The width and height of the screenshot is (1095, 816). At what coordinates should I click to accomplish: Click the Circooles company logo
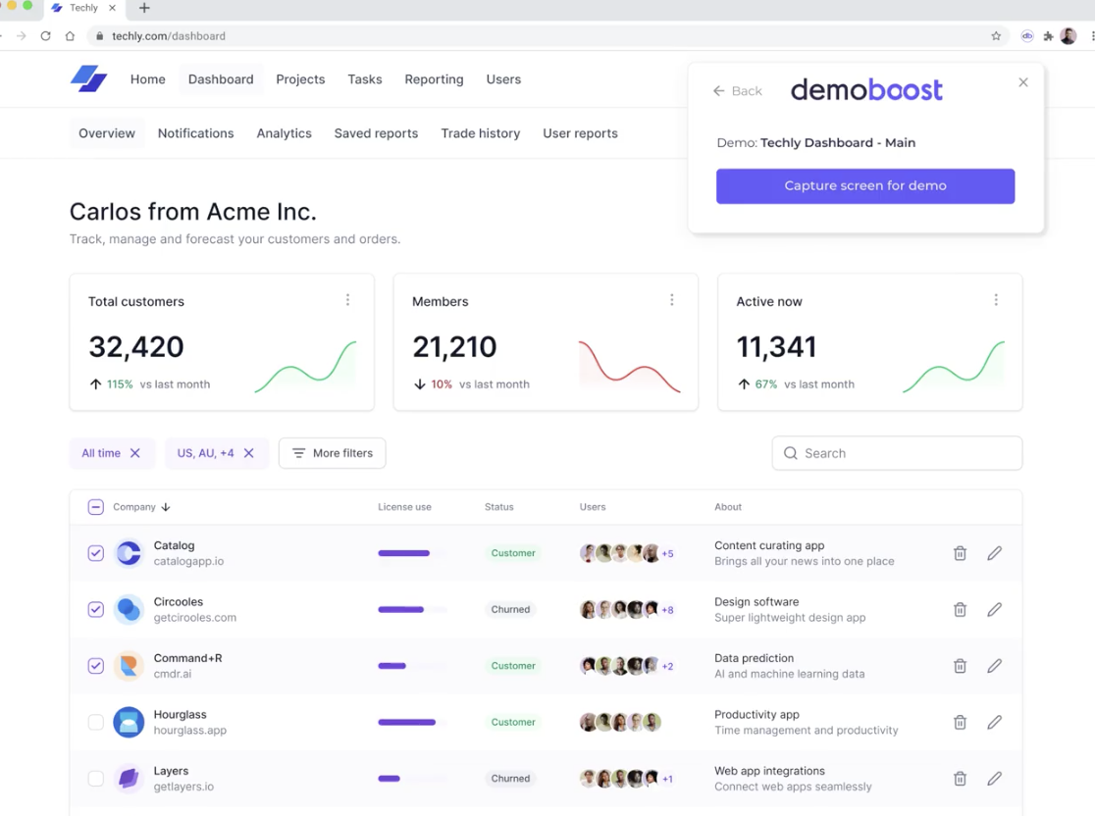[x=129, y=609]
